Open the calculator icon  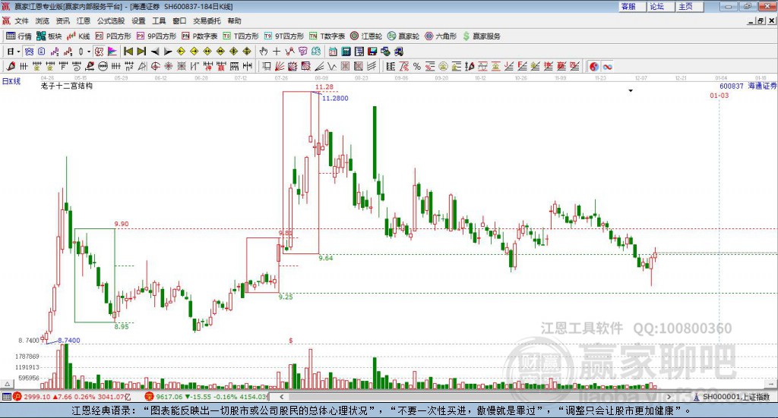(x=346, y=52)
